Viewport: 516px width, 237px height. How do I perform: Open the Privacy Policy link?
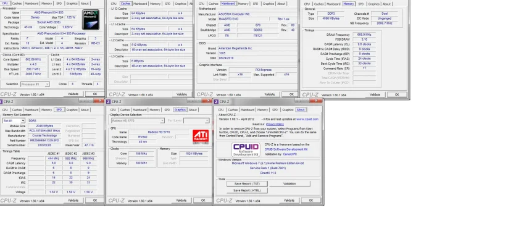(x=275, y=124)
